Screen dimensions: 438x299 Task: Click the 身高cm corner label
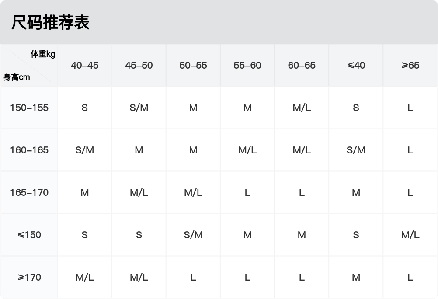[x=17, y=77]
